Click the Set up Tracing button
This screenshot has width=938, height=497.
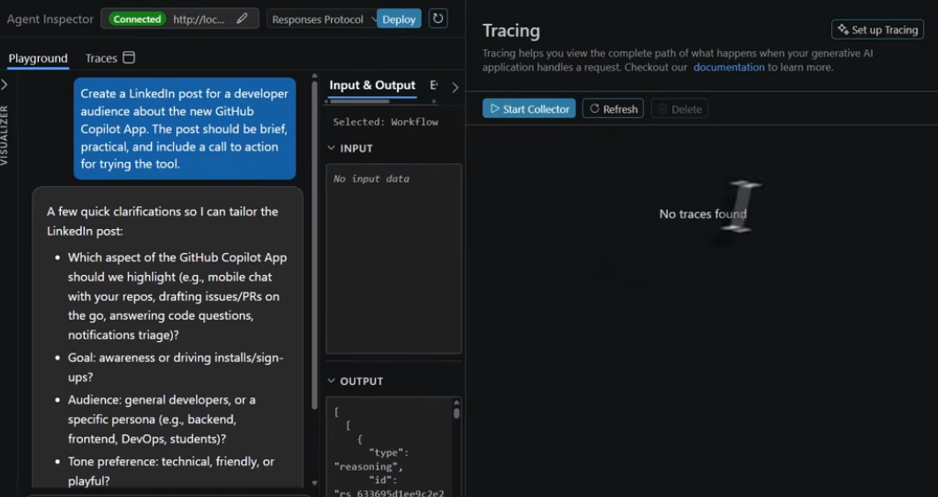click(x=877, y=30)
